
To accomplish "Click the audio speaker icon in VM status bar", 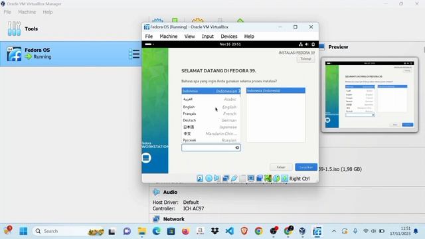I will click(217, 178).
